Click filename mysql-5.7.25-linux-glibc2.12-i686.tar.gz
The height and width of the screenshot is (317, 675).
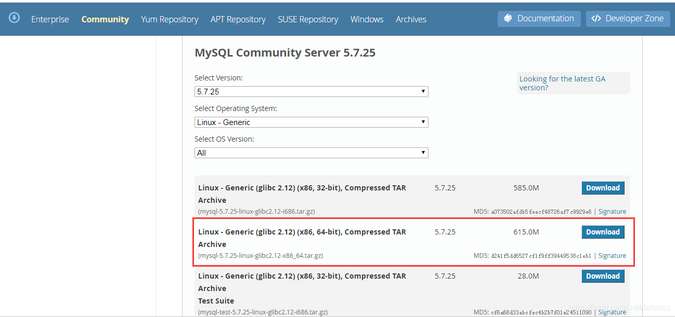tap(256, 212)
